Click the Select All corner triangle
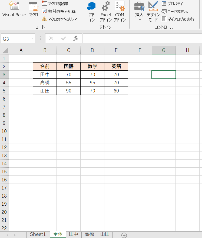The height and width of the screenshot is (238, 202). click(5, 50)
